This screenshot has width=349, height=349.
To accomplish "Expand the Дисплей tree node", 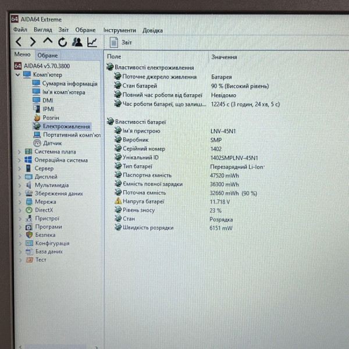I will click(20, 177).
